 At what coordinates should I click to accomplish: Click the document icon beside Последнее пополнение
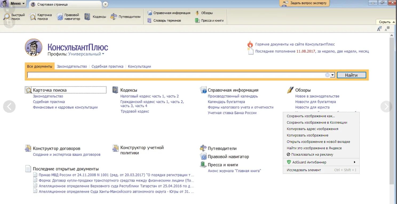[x=250, y=51]
